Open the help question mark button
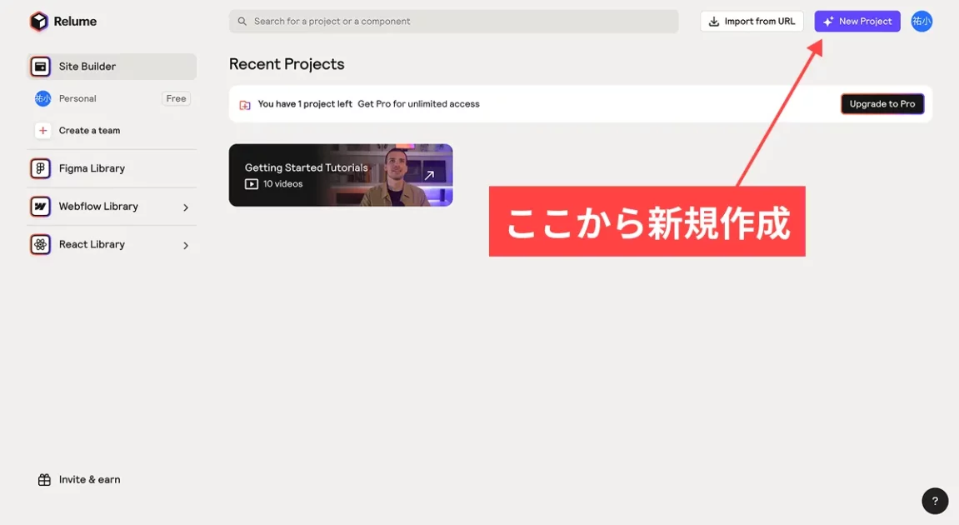The height and width of the screenshot is (525, 959). click(935, 501)
